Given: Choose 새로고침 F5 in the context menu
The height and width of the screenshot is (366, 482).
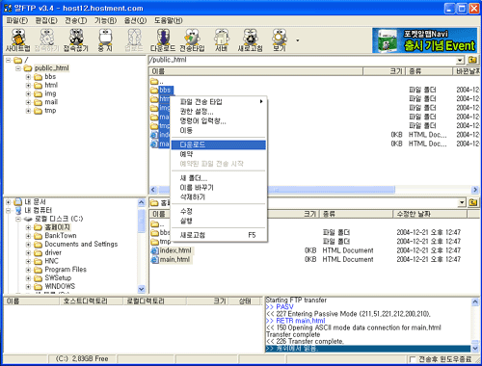Looking at the screenshot, I should [x=219, y=235].
